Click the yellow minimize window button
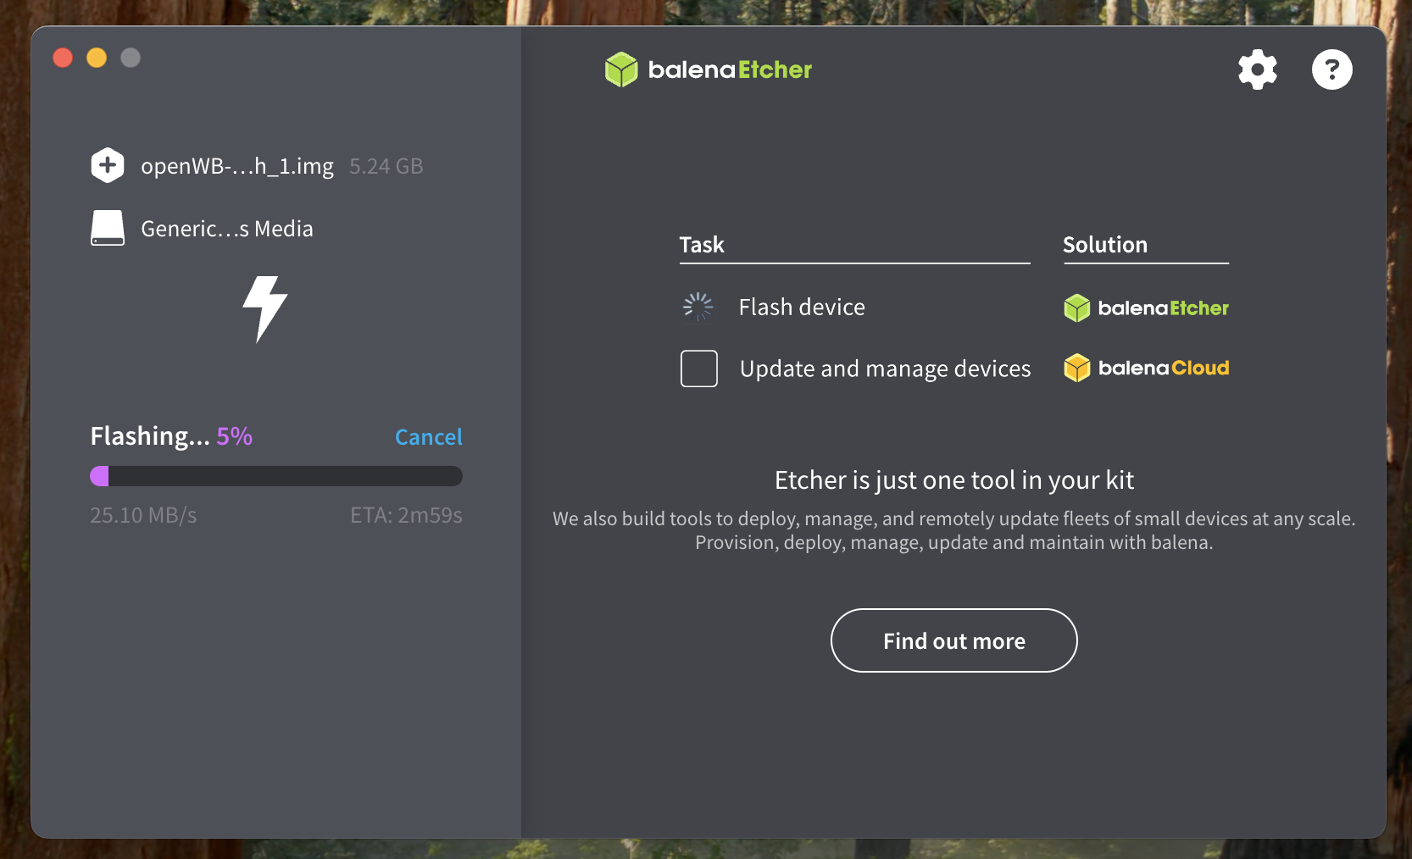Viewport: 1412px width, 859px height. (97, 58)
